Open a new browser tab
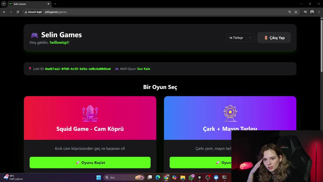Screen dimensions: 323x182 (x=55, y=4)
